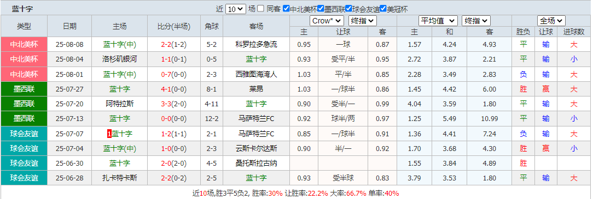The width and height of the screenshot is (593, 199).
Task: Click the date cell 25-07-20
Action: pos(69,104)
